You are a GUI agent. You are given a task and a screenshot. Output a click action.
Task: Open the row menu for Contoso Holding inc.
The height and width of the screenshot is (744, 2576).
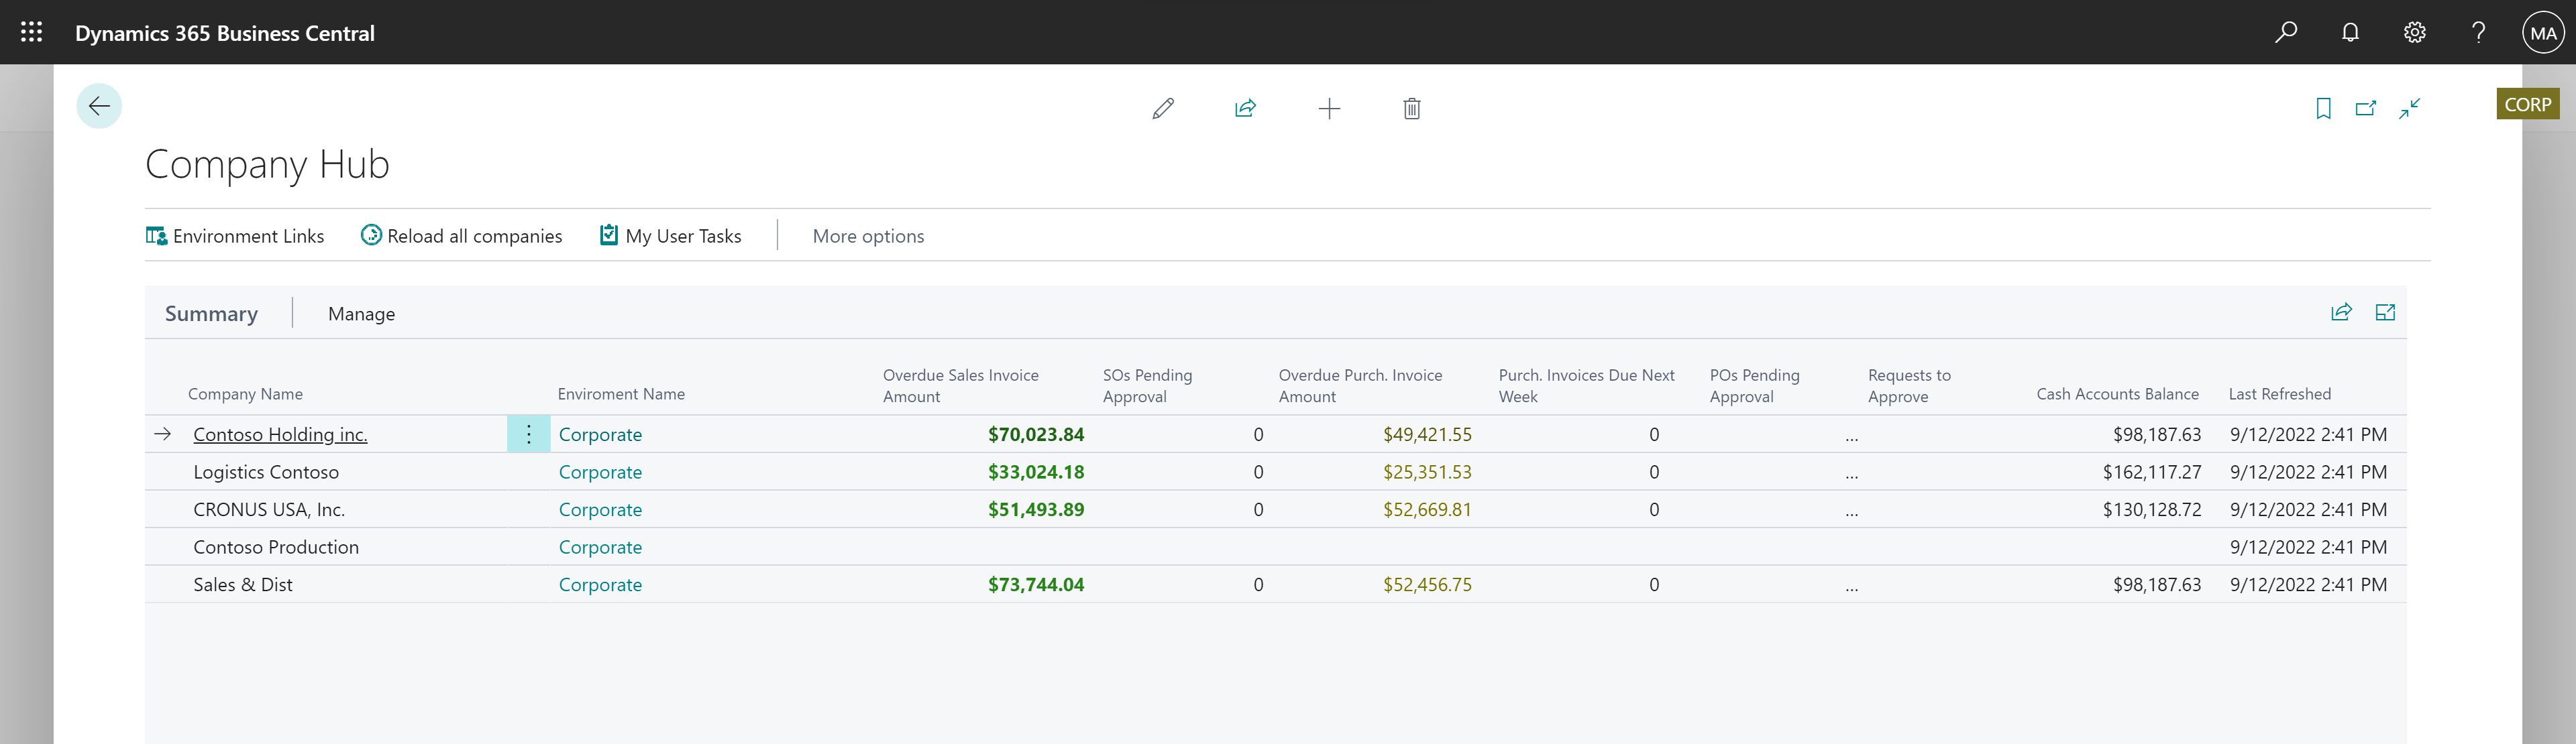(528, 434)
